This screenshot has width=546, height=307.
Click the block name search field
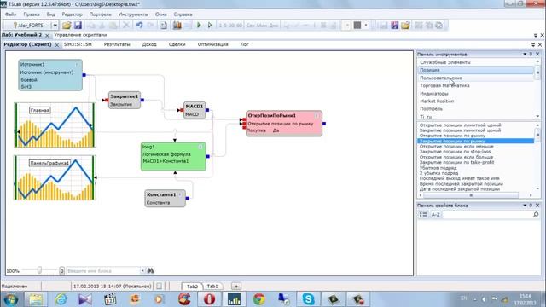(x=103, y=270)
